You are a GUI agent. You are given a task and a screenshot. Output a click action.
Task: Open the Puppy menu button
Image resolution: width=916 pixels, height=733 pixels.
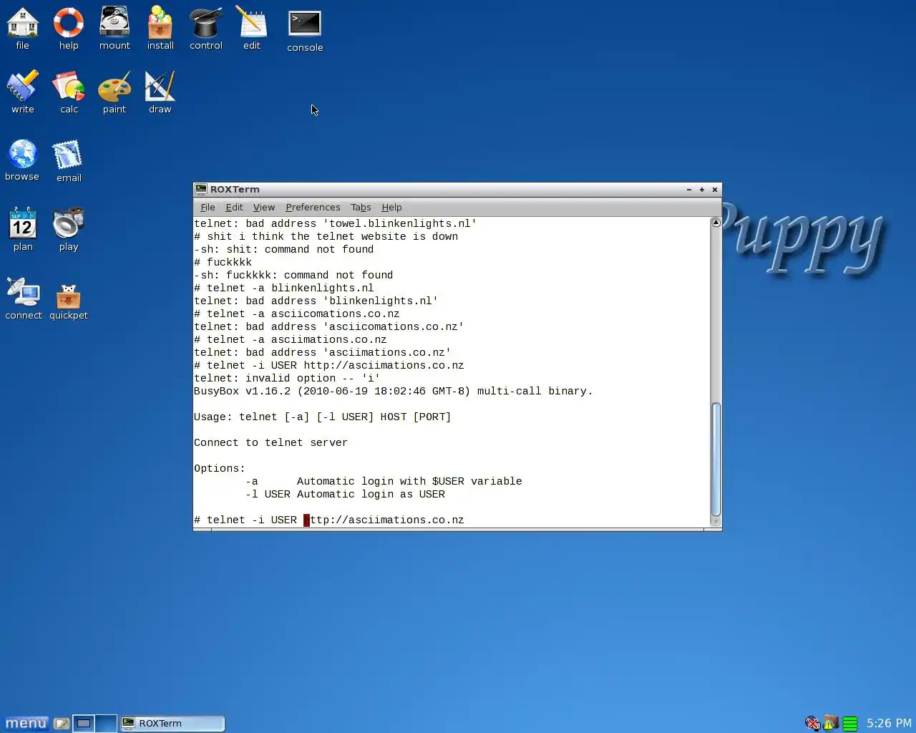(x=26, y=724)
